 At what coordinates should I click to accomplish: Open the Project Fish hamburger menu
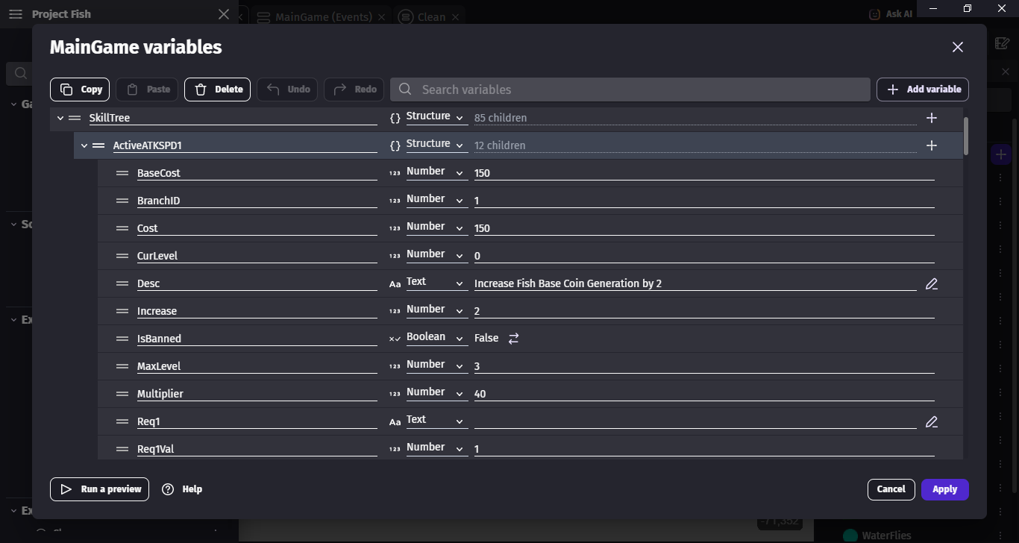coord(16,14)
